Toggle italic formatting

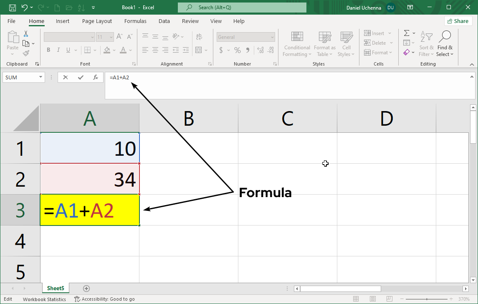pyautogui.click(x=58, y=50)
